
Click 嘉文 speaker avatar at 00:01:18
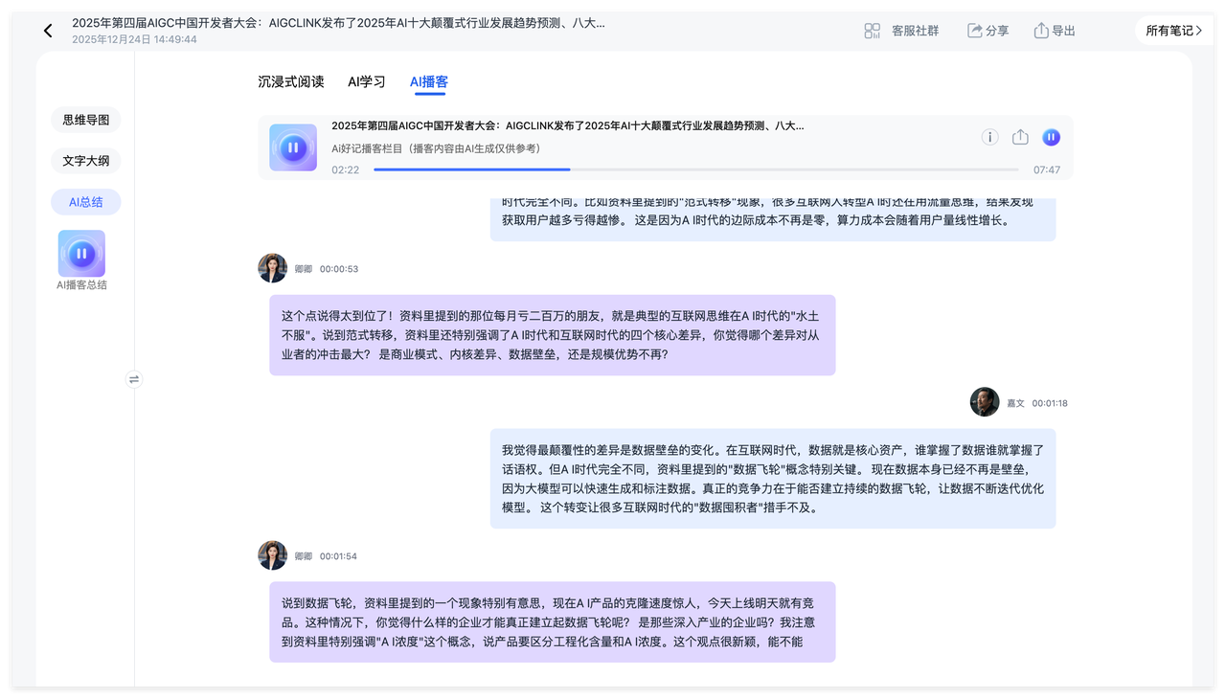(985, 402)
